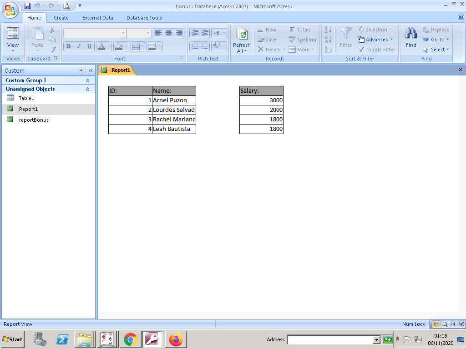
Task: Open the Home ribbon tab
Action: coord(34,18)
